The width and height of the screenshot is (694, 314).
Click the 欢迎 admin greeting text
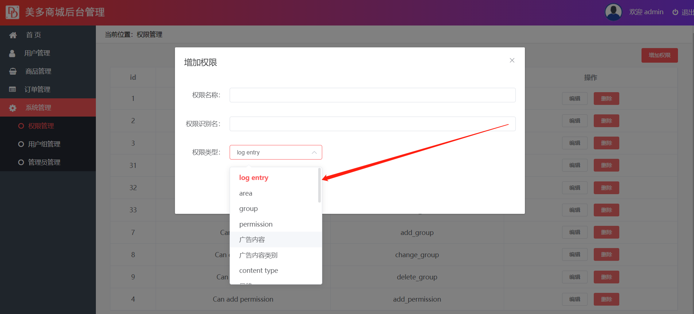[646, 12]
